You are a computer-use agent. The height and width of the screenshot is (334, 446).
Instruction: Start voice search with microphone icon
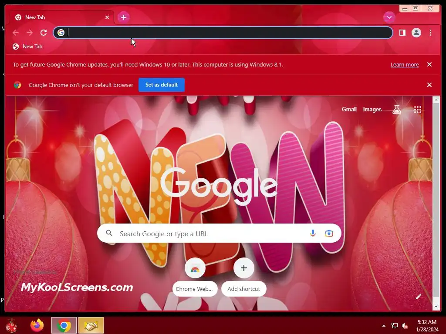click(x=313, y=233)
